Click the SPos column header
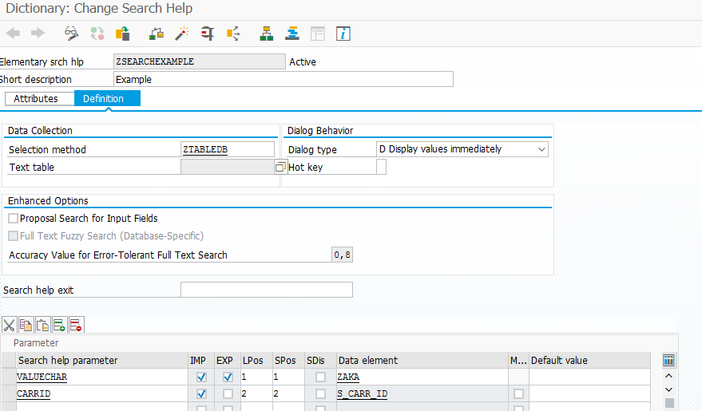 (288, 361)
